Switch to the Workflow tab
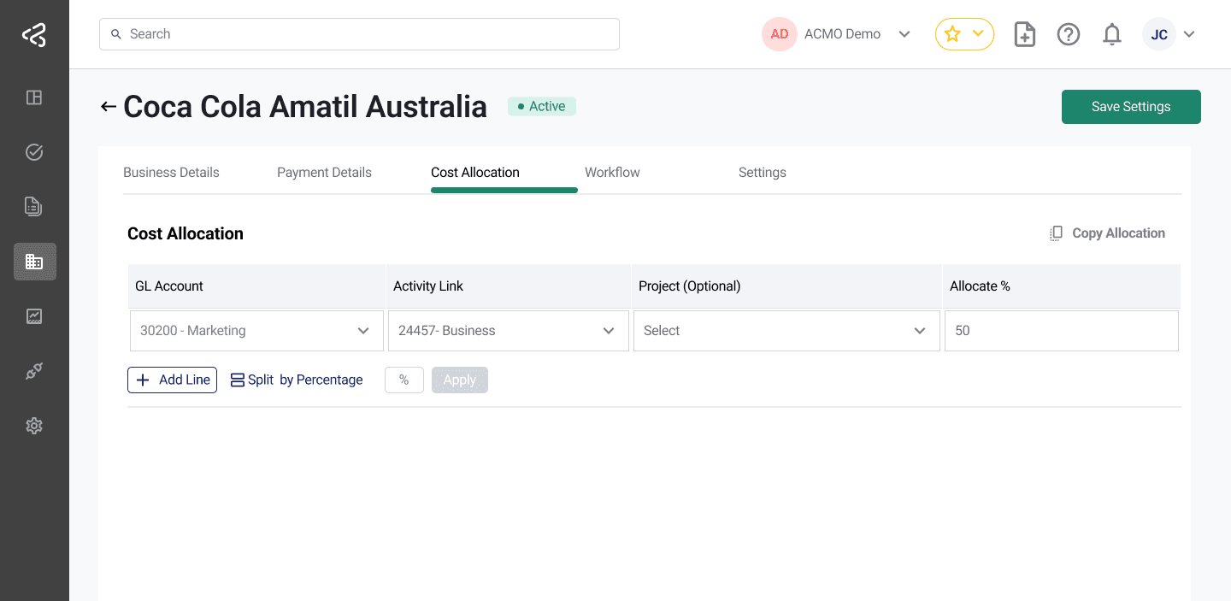 612,172
